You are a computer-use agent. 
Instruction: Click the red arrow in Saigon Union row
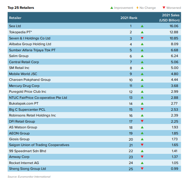pyautogui.click(x=142, y=145)
